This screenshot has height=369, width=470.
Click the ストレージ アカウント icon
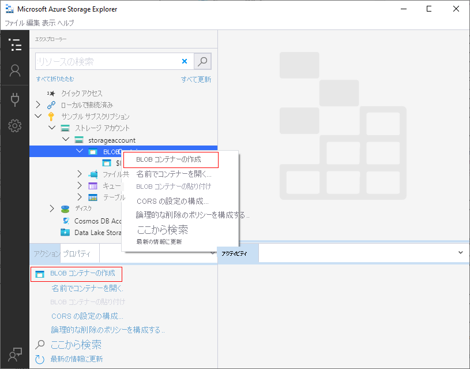click(x=65, y=128)
